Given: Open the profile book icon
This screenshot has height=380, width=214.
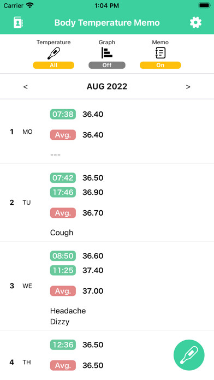Looking at the screenshot, I should (x=18, y=22).
